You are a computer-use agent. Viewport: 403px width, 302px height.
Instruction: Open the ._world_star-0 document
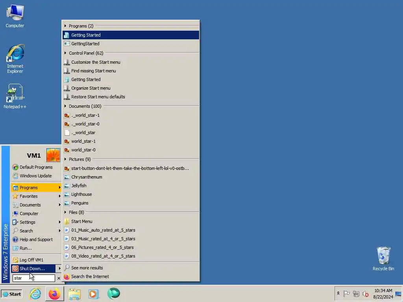(131, 124)
